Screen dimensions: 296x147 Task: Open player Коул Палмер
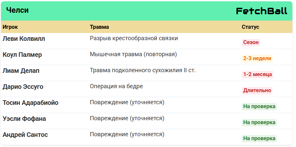(x=22, y=55)
